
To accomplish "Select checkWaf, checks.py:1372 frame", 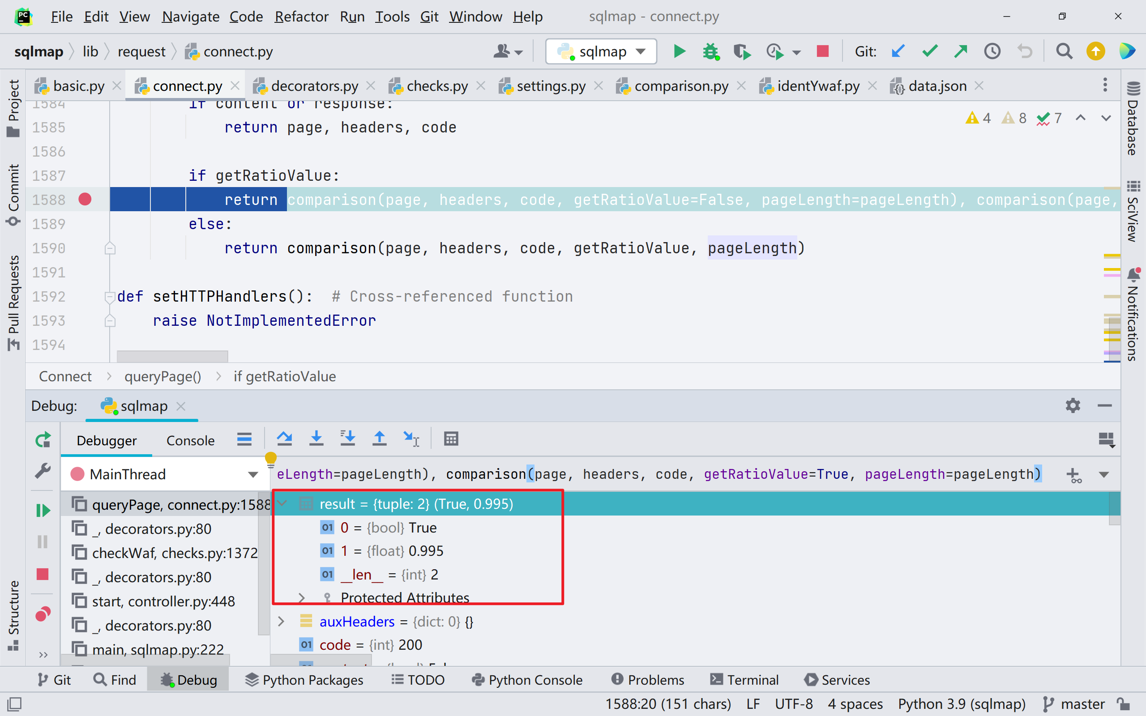I will 165,553.
